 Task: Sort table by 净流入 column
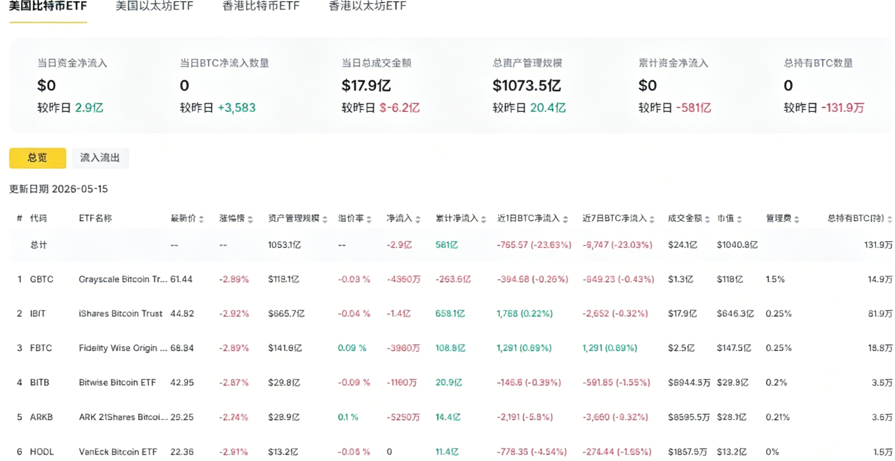403,218
